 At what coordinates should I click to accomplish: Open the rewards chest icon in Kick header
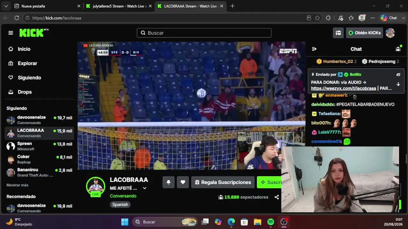coord(338,33)
